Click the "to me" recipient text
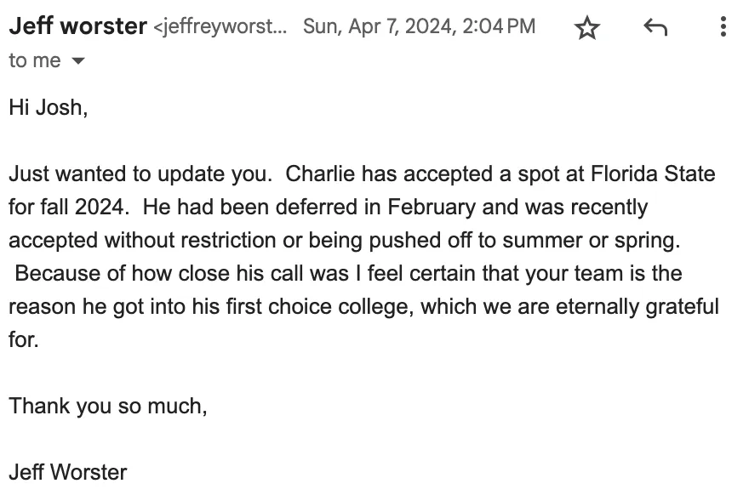The height and width of the screenshot is (495, 749). click(34, 60)
